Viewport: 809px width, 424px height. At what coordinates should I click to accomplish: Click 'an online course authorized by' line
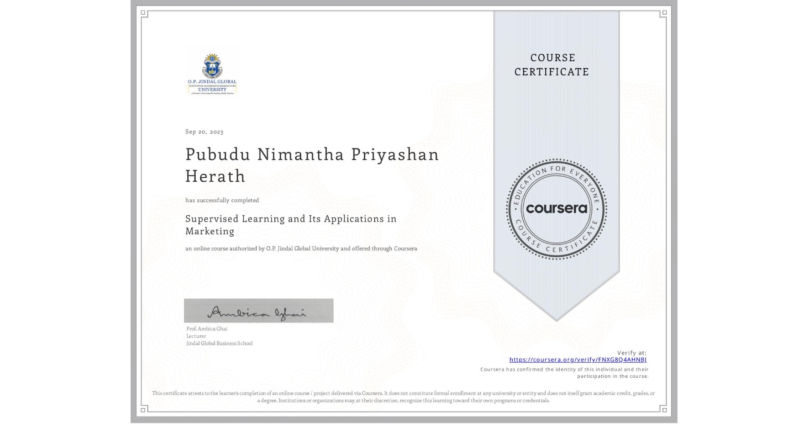(x=301, y=249)
